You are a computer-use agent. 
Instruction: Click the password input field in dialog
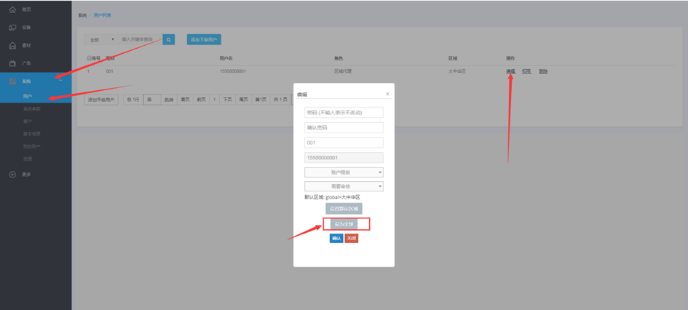pyautogui.click(x=344, y=113)
